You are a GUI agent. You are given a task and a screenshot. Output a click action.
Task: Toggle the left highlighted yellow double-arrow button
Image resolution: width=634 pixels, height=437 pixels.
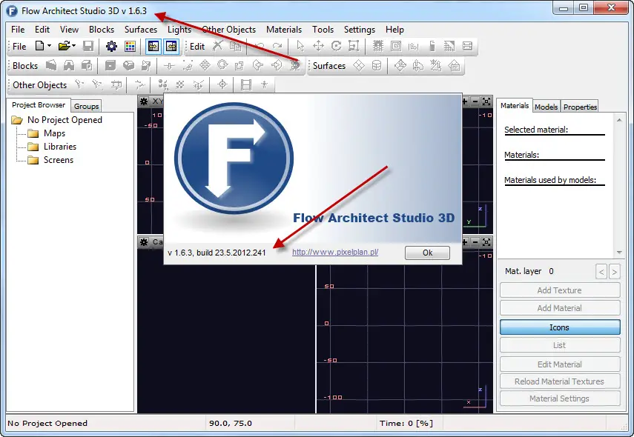tap(153, 47)
